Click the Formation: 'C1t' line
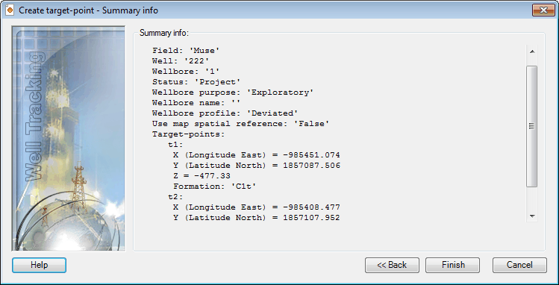The image size is (559, 285). click(x=215, y=187)
